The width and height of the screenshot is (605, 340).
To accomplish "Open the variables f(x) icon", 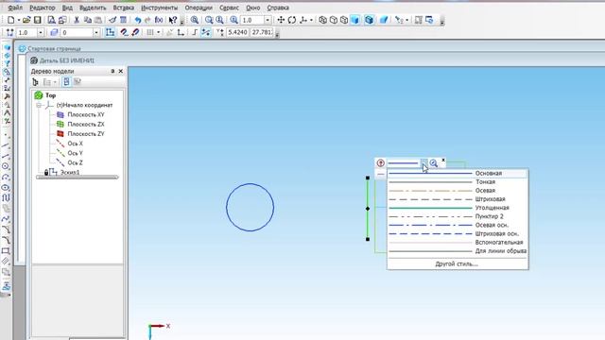I will click(x=159, y=20).
